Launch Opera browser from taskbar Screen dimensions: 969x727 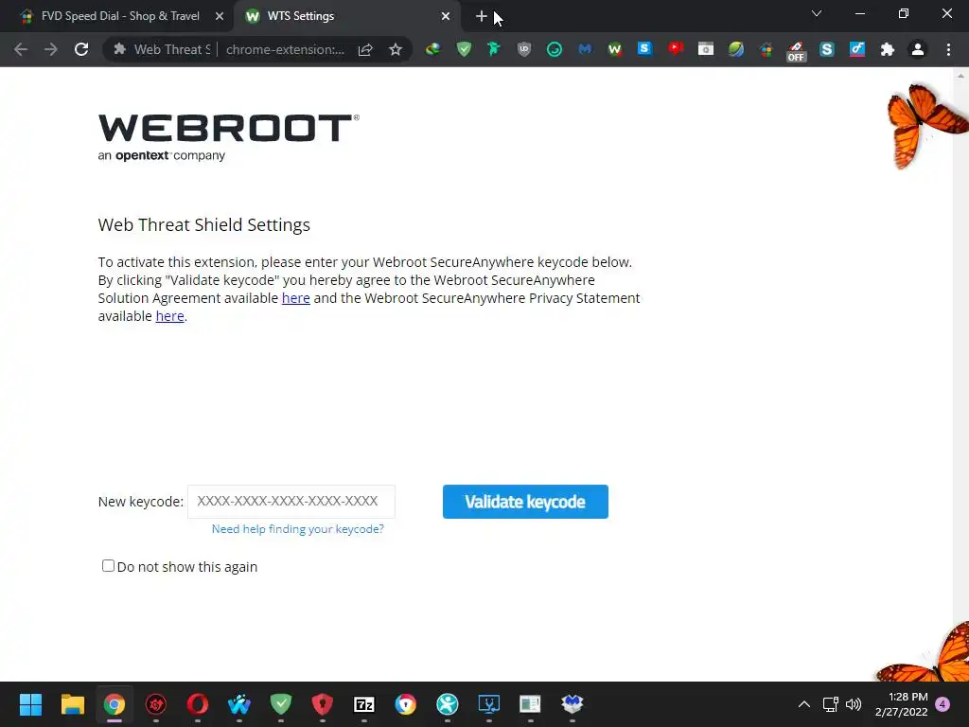(x=197, y=704)
